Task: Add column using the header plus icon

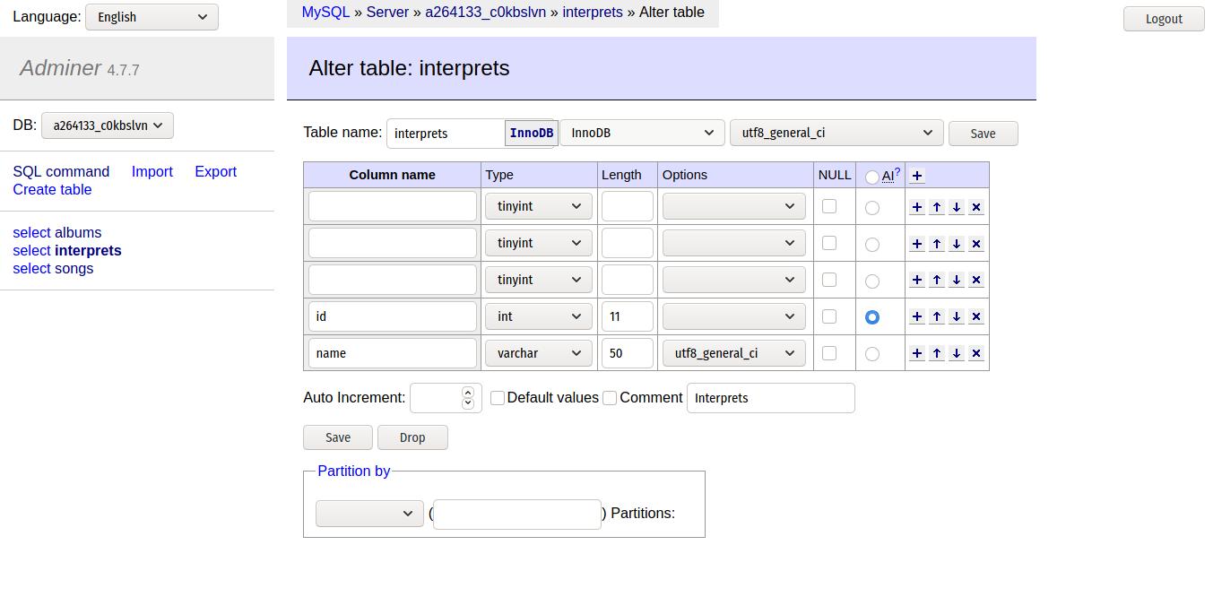Action: coord(916,175)
